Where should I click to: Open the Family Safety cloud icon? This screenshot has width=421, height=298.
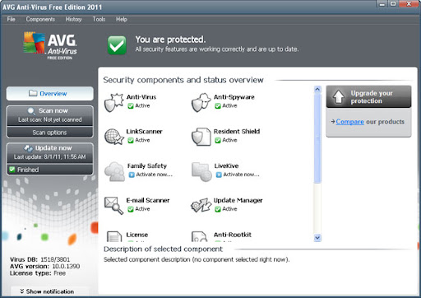point(114,171)
